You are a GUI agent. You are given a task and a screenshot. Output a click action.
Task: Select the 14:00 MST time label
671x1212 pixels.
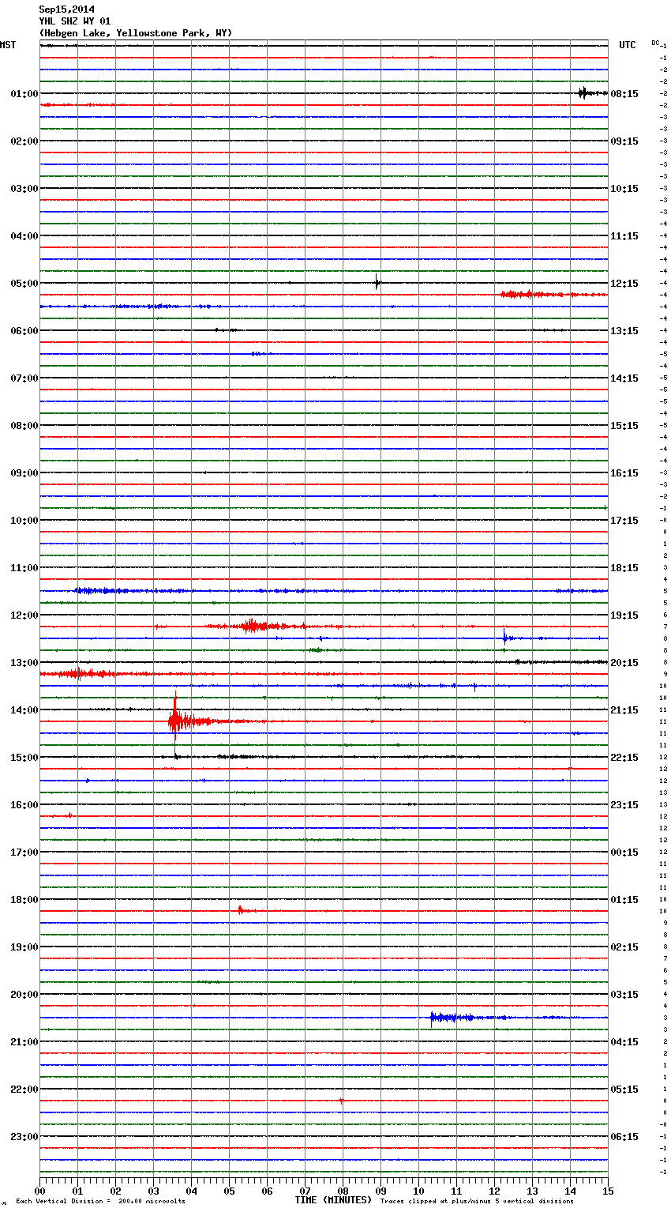tap(24, 710)
